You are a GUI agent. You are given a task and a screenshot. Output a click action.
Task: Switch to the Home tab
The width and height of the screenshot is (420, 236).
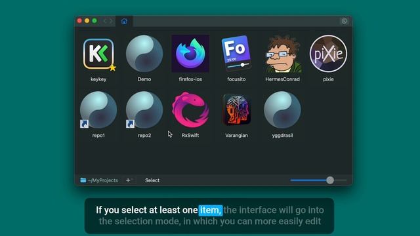124,21
